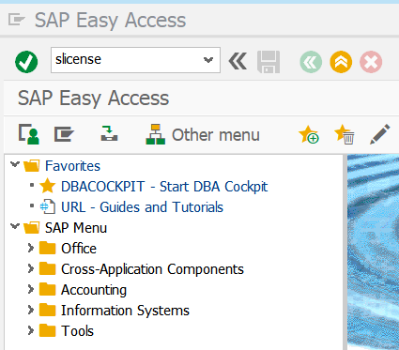The width and height of the screenshot is (399, 350).
Task: Click the Office folder icon
Action: [x=48, y=248]
